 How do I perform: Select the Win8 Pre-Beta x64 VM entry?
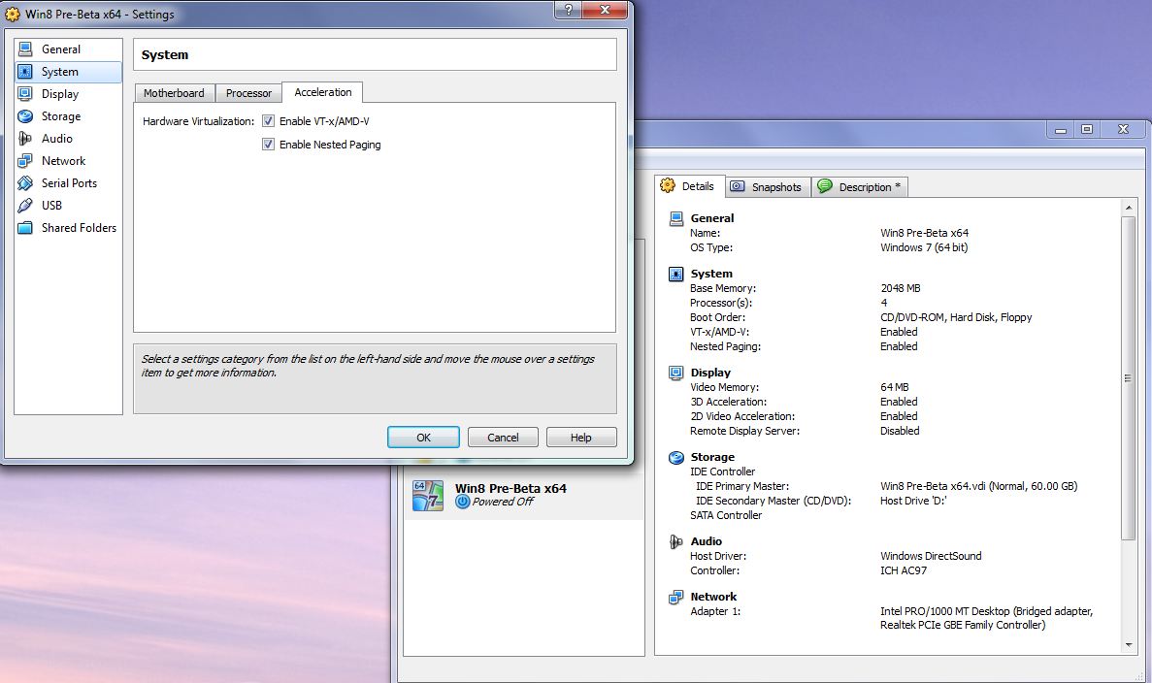click(524, 496)
